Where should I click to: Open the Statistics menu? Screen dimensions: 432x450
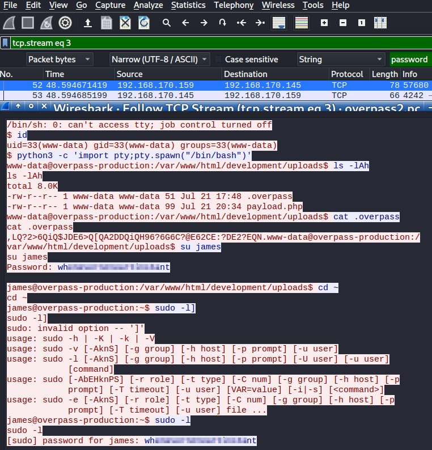tap(188, 5)
